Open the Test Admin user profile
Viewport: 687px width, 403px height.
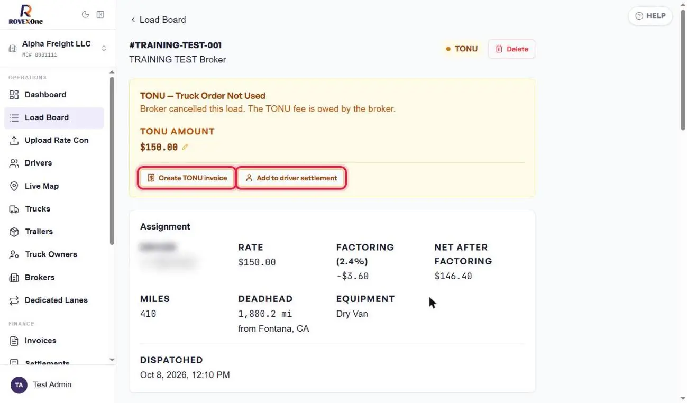pyautogui.click(x=58, y=384)
